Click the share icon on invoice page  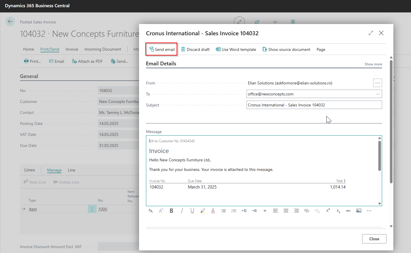coord(257,22)
